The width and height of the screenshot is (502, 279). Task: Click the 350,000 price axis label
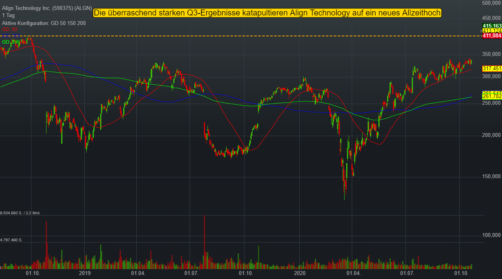pyautogui.click(x=491, y=54)
